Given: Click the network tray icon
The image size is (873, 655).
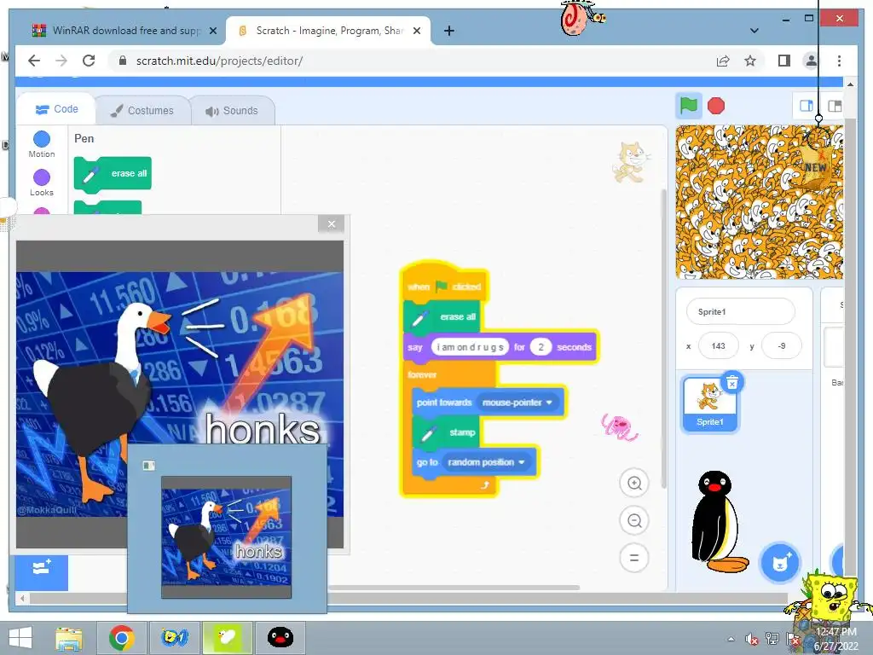Looking at the screenshot, I should pyautogui.click(x=772, y=639).
